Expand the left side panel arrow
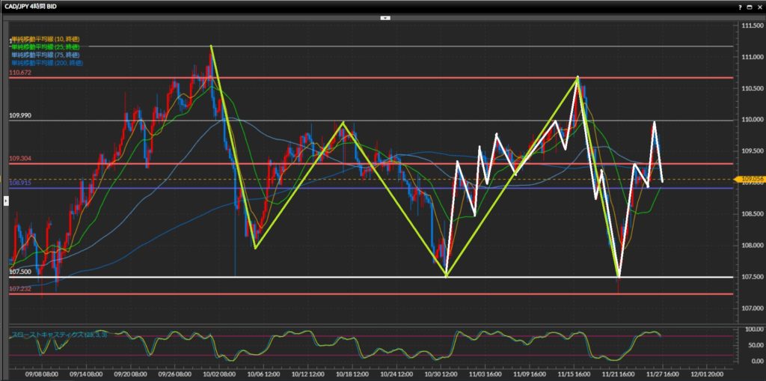Screen dimensions: 766x381 pyautogui.click(x=6, y=200)
